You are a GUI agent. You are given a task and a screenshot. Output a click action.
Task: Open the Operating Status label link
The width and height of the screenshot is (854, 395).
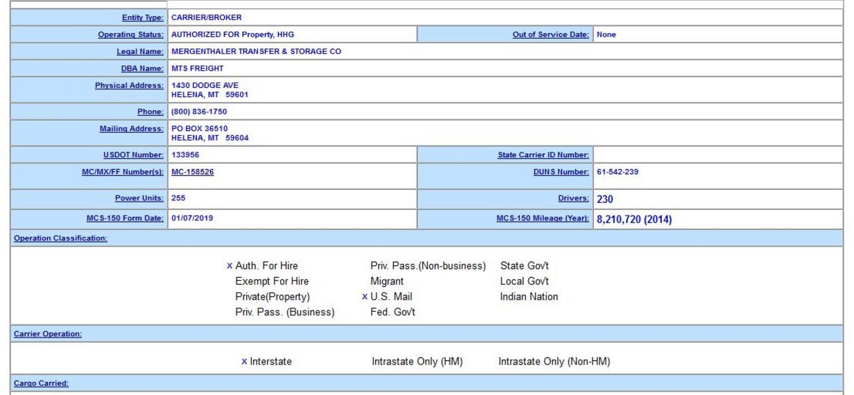pos(131,34)
